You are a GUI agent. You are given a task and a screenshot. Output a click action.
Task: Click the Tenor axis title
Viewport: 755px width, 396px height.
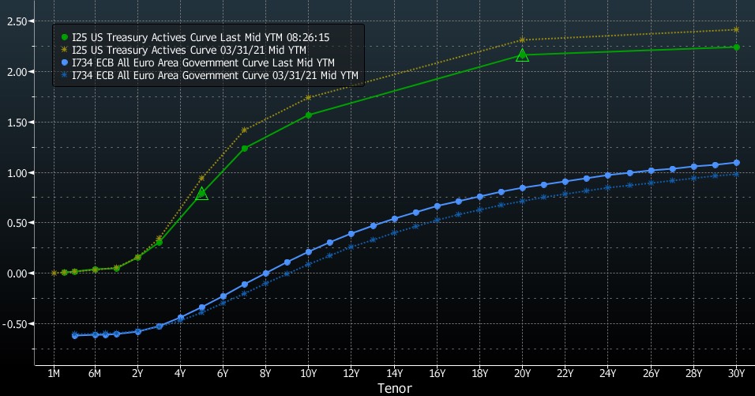(x=395, y=388)
